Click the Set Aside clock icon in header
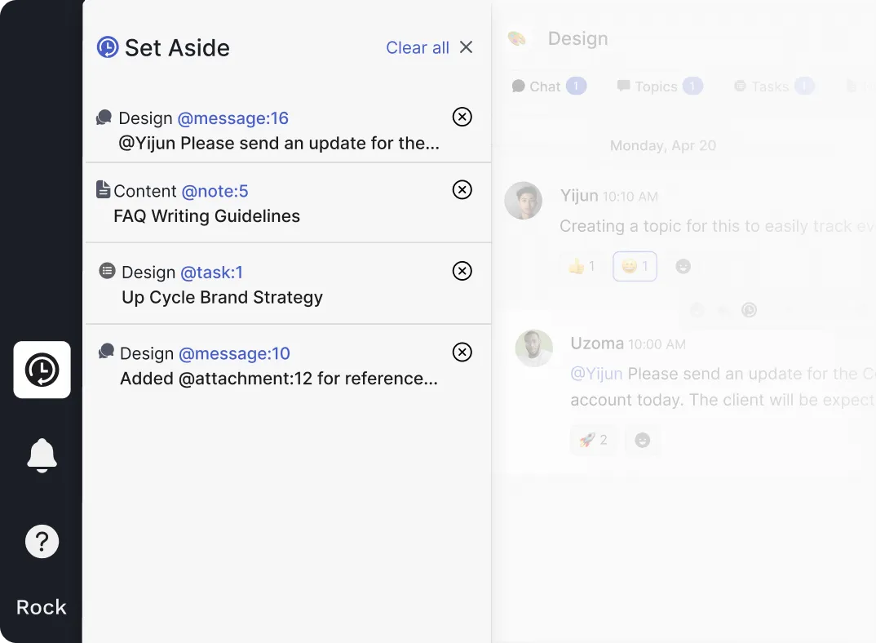The height and width of the screenshot is (643, 876). pyautogui.click(x=108, y=47)
